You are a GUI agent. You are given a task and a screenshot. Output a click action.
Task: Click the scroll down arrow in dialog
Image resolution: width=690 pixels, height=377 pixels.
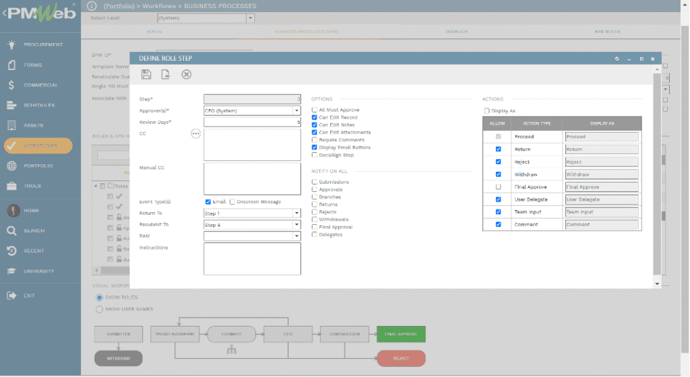[657, 284]
